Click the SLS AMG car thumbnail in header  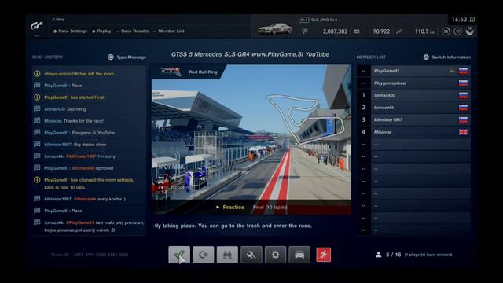275,29
